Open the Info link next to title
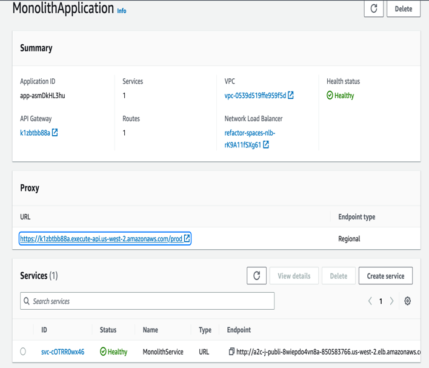Viewport: 429px width, 368px height. pyautogui.click(x=122, y=11)
